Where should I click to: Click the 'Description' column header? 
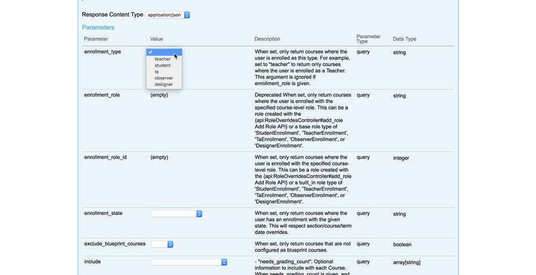(x=267, y=39)
